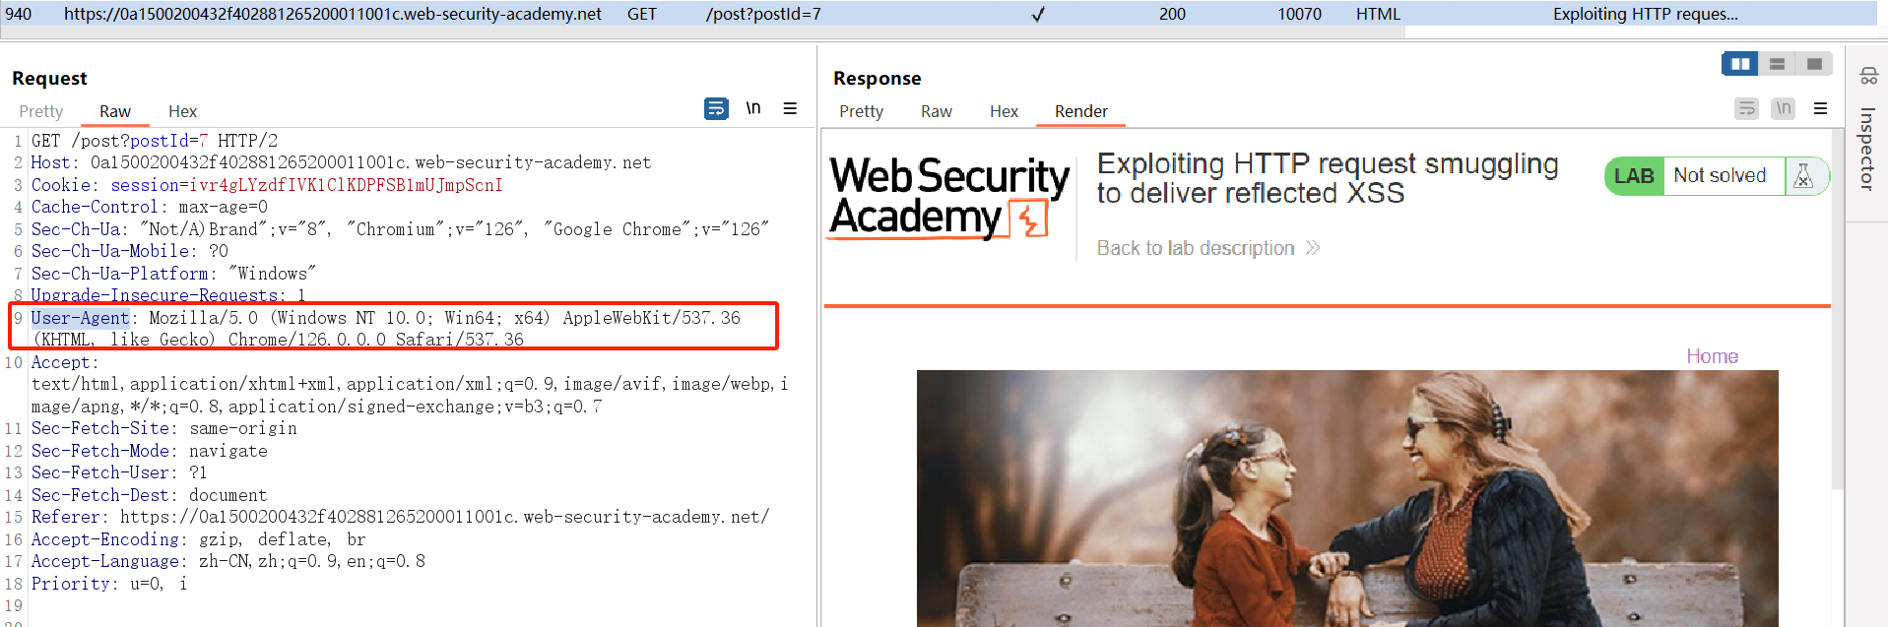Screen dimensions: 1888x627
Task: Expand the Inspector side panel
Action: 1866,148
